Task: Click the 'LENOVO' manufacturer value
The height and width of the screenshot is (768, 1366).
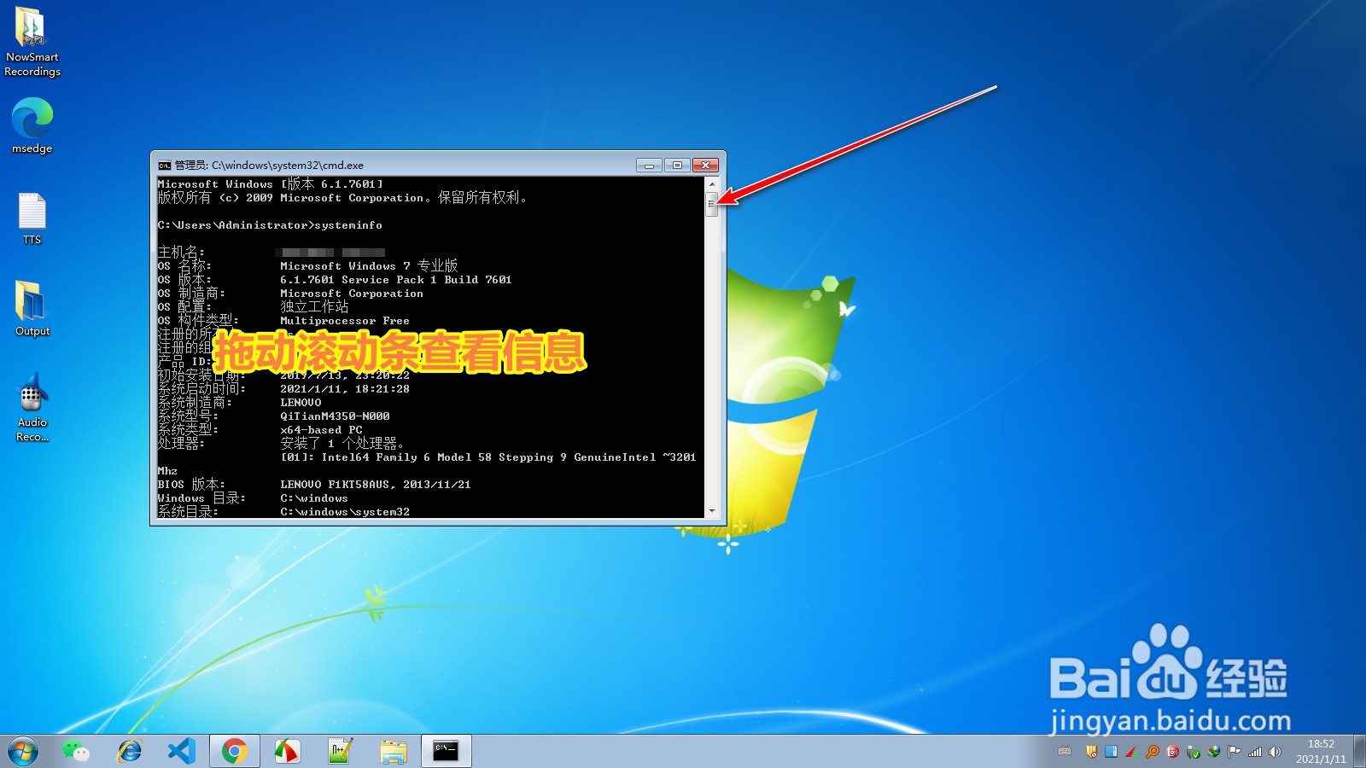Action: (x=301, y=403)
